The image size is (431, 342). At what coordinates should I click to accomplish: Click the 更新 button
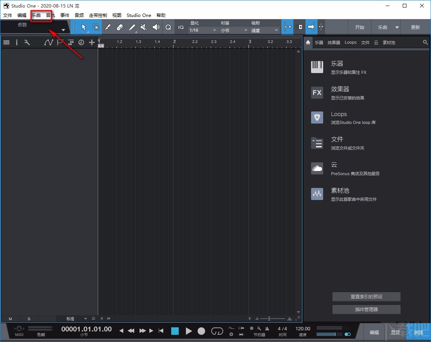click(415, 27)
